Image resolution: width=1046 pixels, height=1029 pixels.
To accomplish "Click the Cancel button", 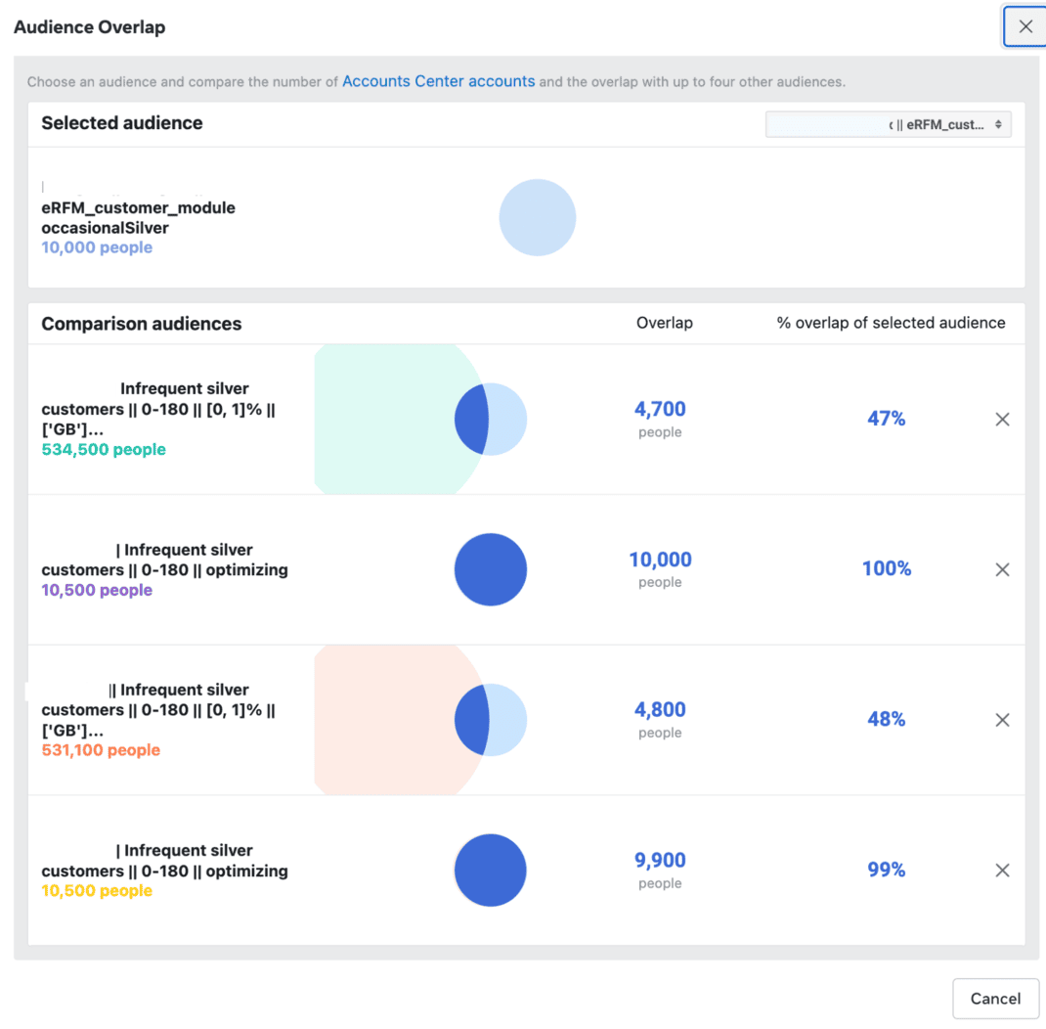I will pyautogui.click(x=995, y=999).
